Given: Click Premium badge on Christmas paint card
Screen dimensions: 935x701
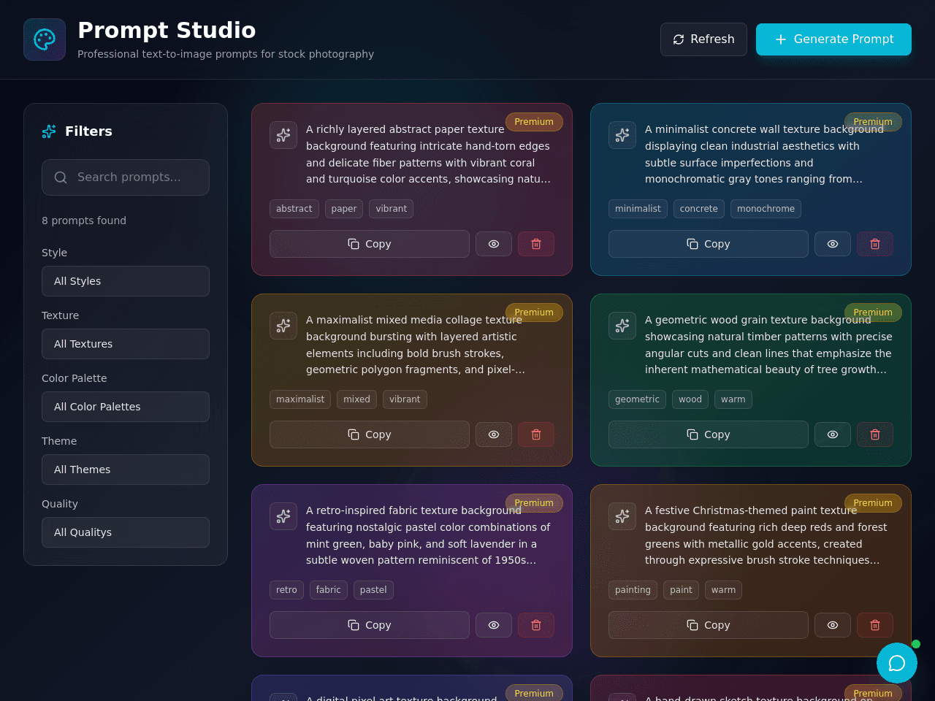Looking at the screenshot, I should [873, 503].
